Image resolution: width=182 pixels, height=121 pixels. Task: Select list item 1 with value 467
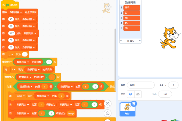coord(131,8)
